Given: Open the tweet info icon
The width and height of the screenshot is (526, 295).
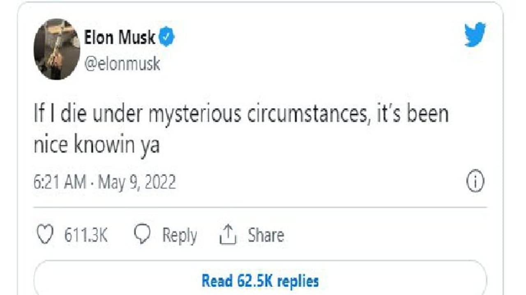Looking at the screenshot, I should coord(475,182).
